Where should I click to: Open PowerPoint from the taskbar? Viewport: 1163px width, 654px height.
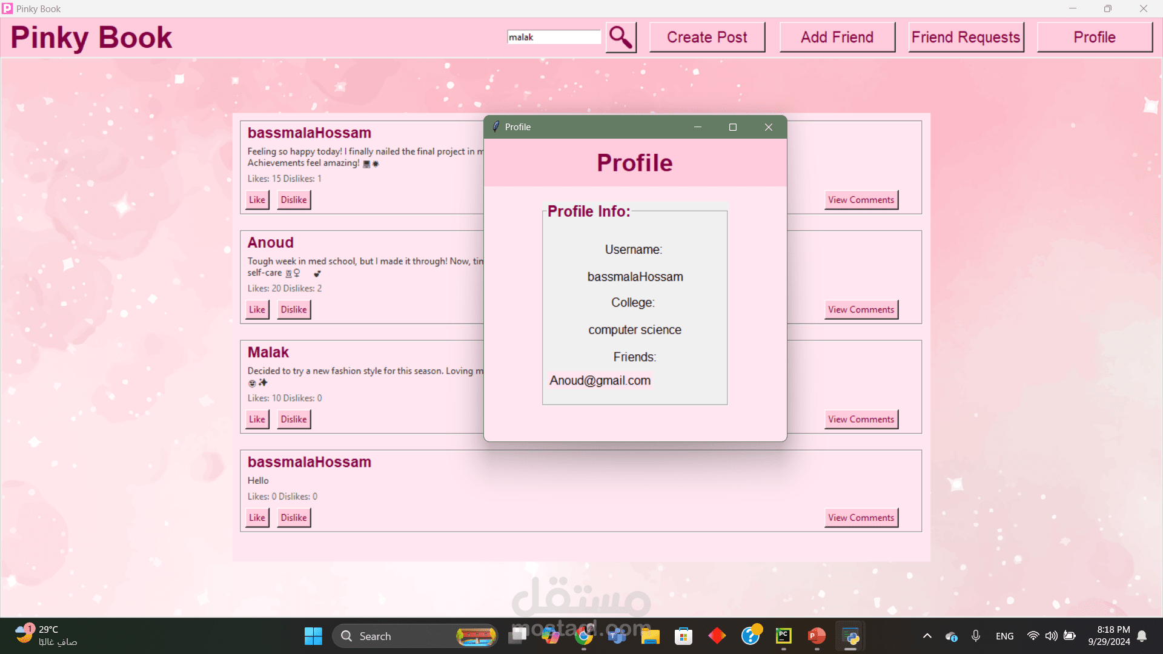click(x=817, y=636)
